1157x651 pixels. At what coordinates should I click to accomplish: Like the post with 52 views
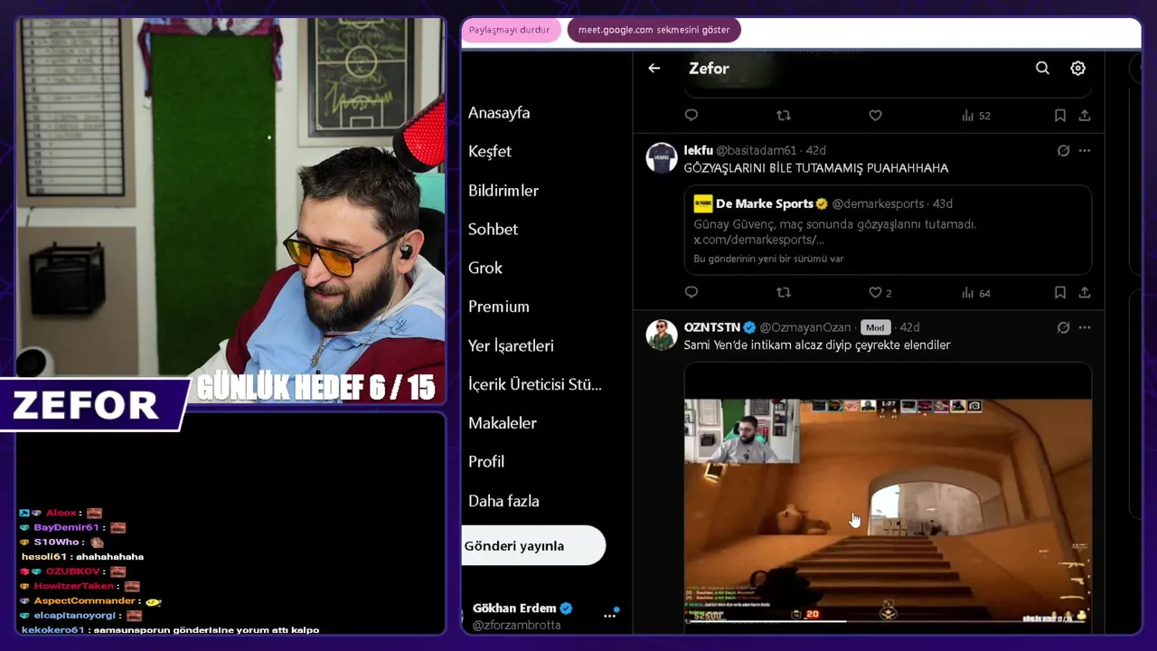(x=875, y=115)
